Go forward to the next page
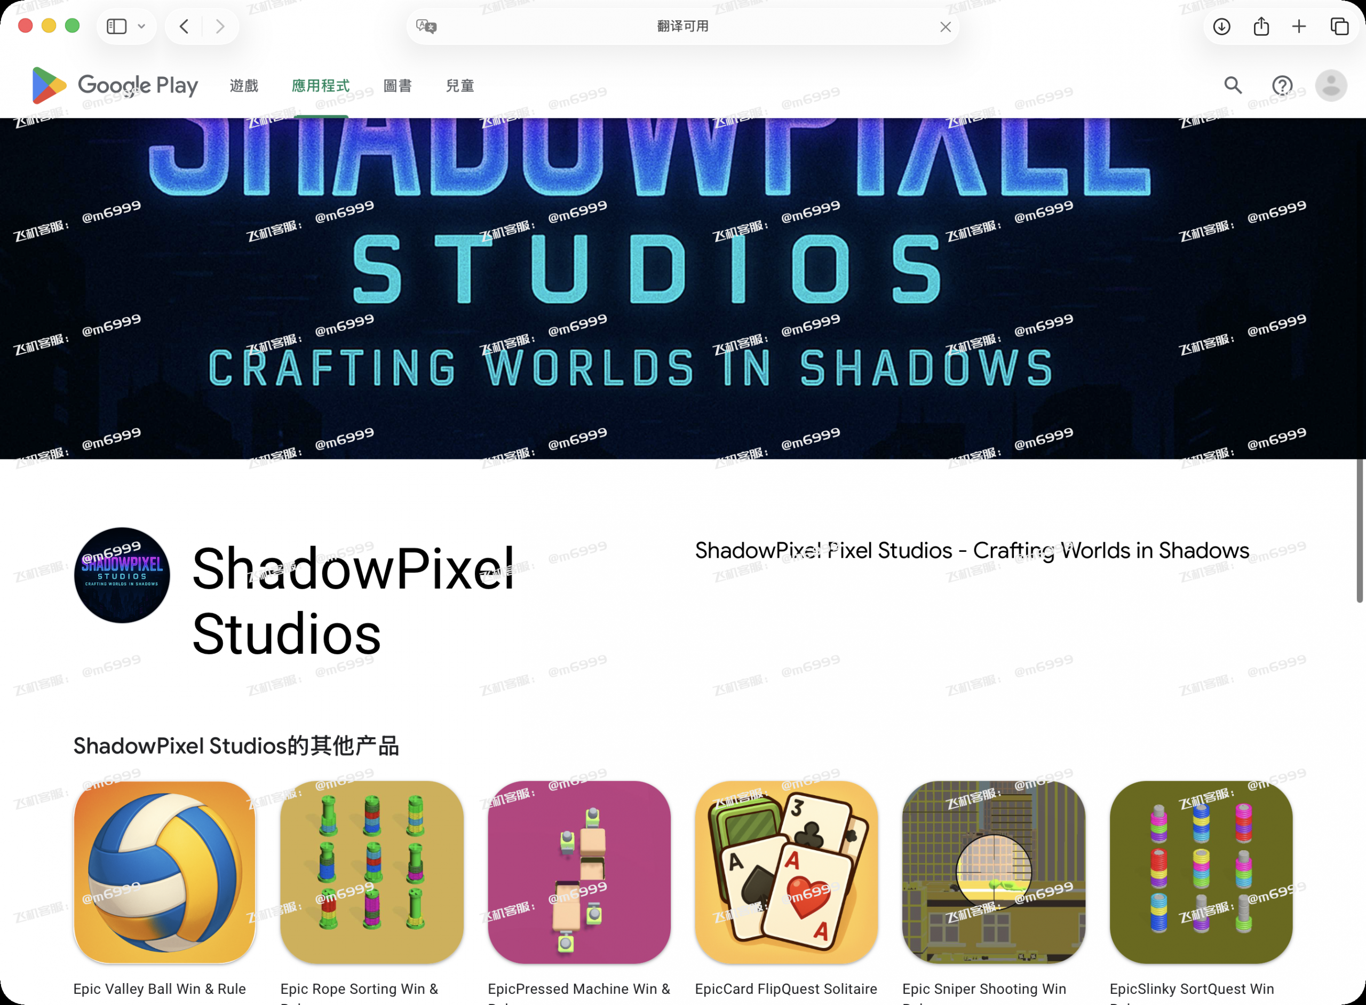This screenshot has width=1366, height=1005. pos(220,26)
